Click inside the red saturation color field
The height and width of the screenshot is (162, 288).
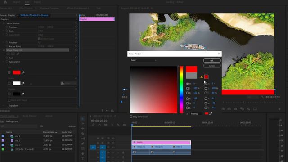pos(153,90)
